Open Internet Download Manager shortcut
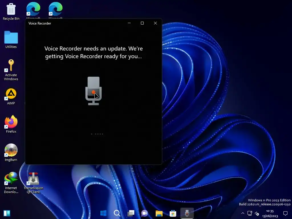Image resolution: width=292 pixels, height=219 pixels. [11, 182]
